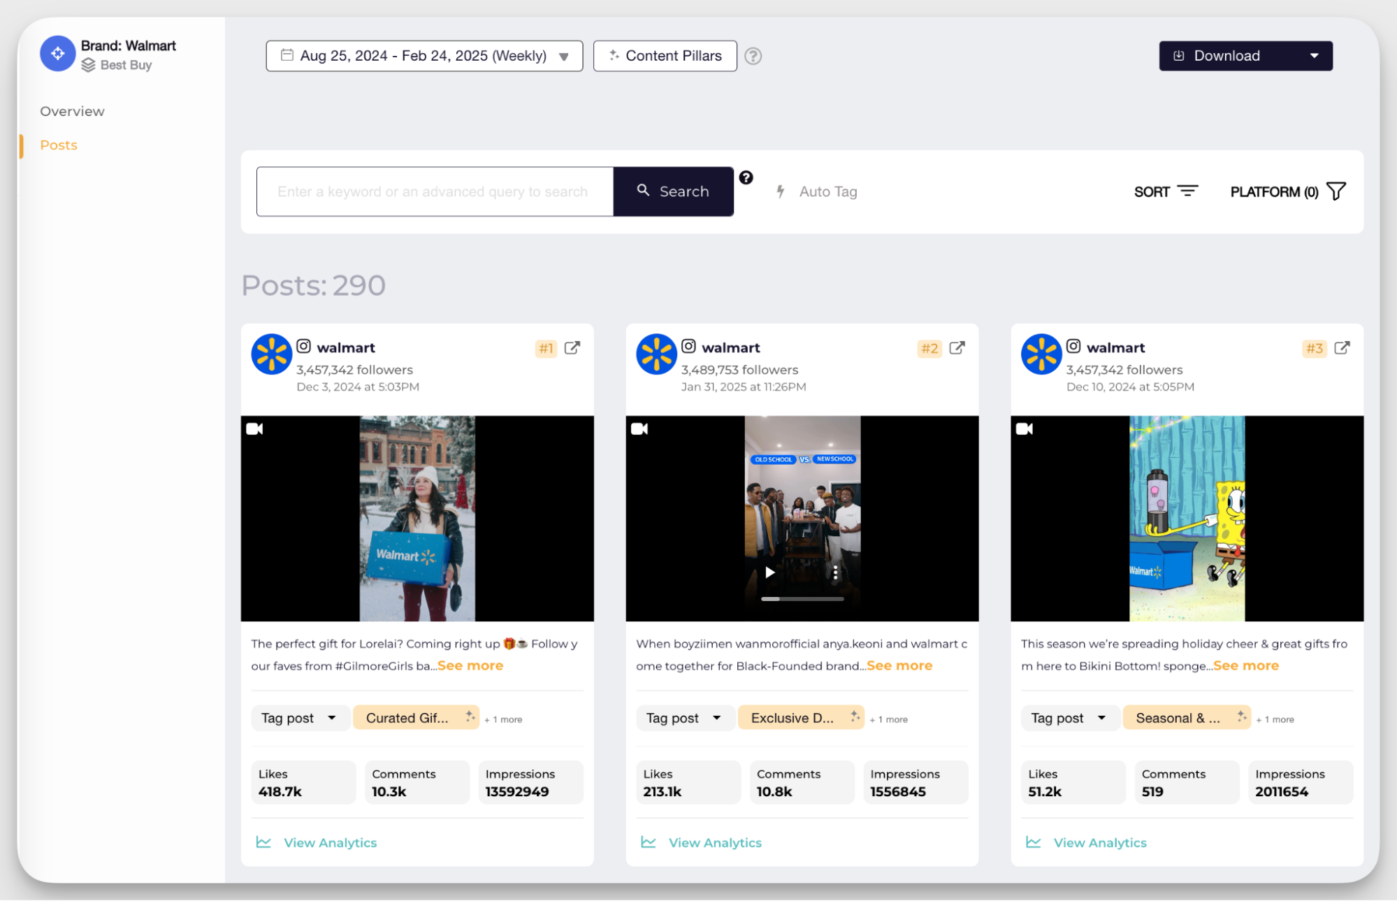Image resolution: width=1397 pixels, height=901 pixels.
Task: Click the brand crosshair logo icon
Action: (x=57, y=54)
